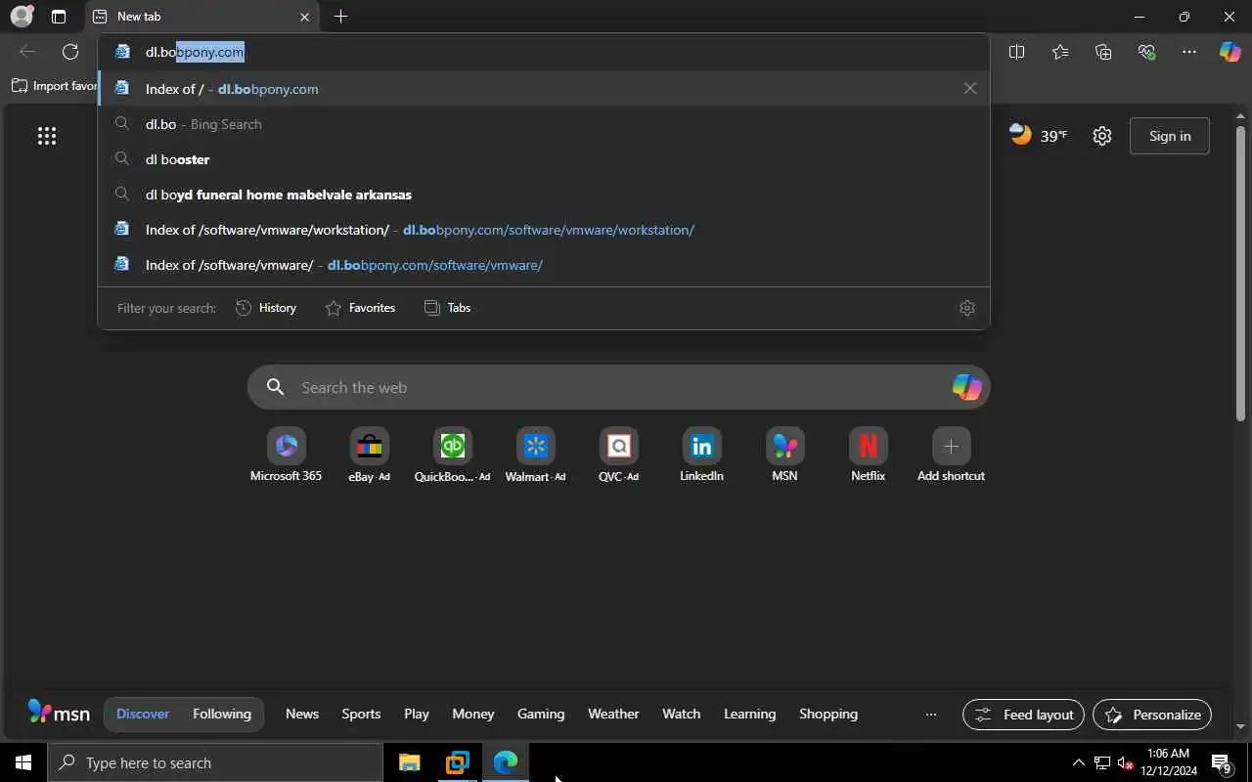Open the profile avatar icon
The height and width of the screenshot is (782, 1252).
[21, 17]
